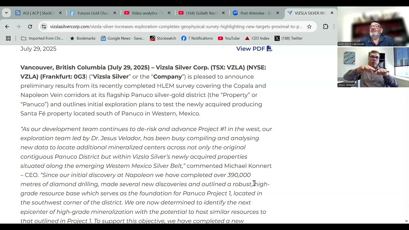The height and width of the screenshot is (230, 409).
Task: Open Imported from Chrome bookmarks folder
Action: [x=42, y=38]
